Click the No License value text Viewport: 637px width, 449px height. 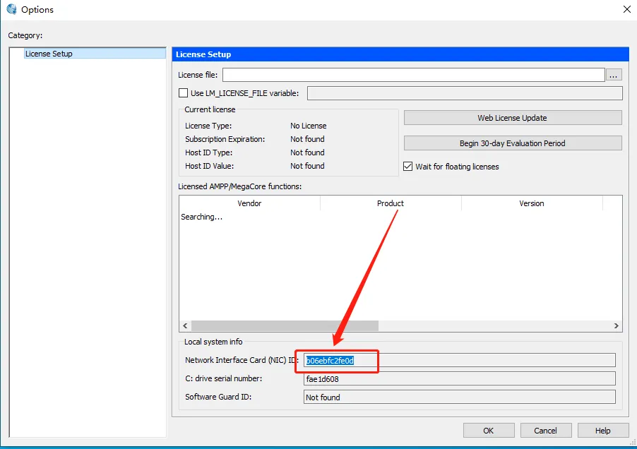tap(309, 126)
